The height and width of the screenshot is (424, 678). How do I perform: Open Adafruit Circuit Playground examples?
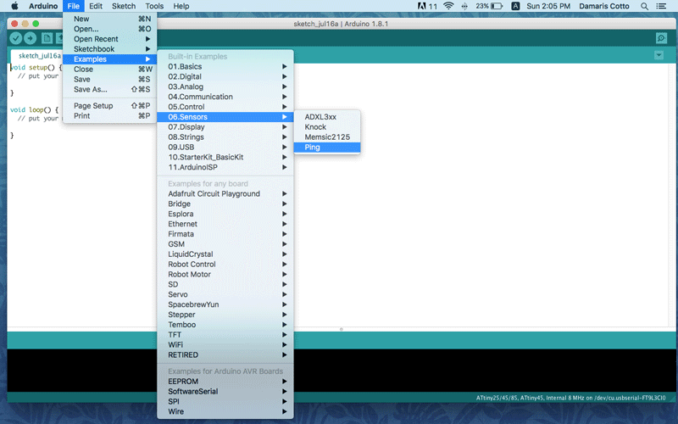click(x=225, y=193)
